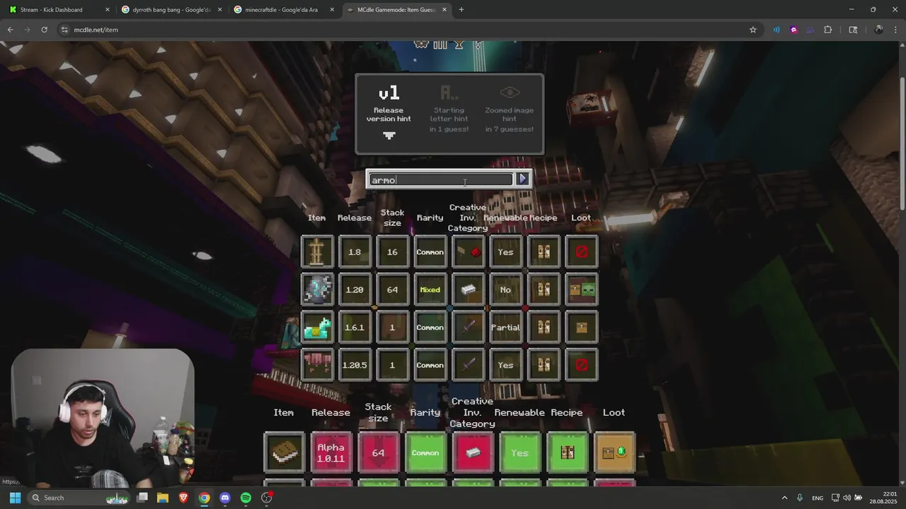Click the chest loot icon in 1.6.1 row
The width and height of the screenshot is (906, 509).
coord(581,327)
